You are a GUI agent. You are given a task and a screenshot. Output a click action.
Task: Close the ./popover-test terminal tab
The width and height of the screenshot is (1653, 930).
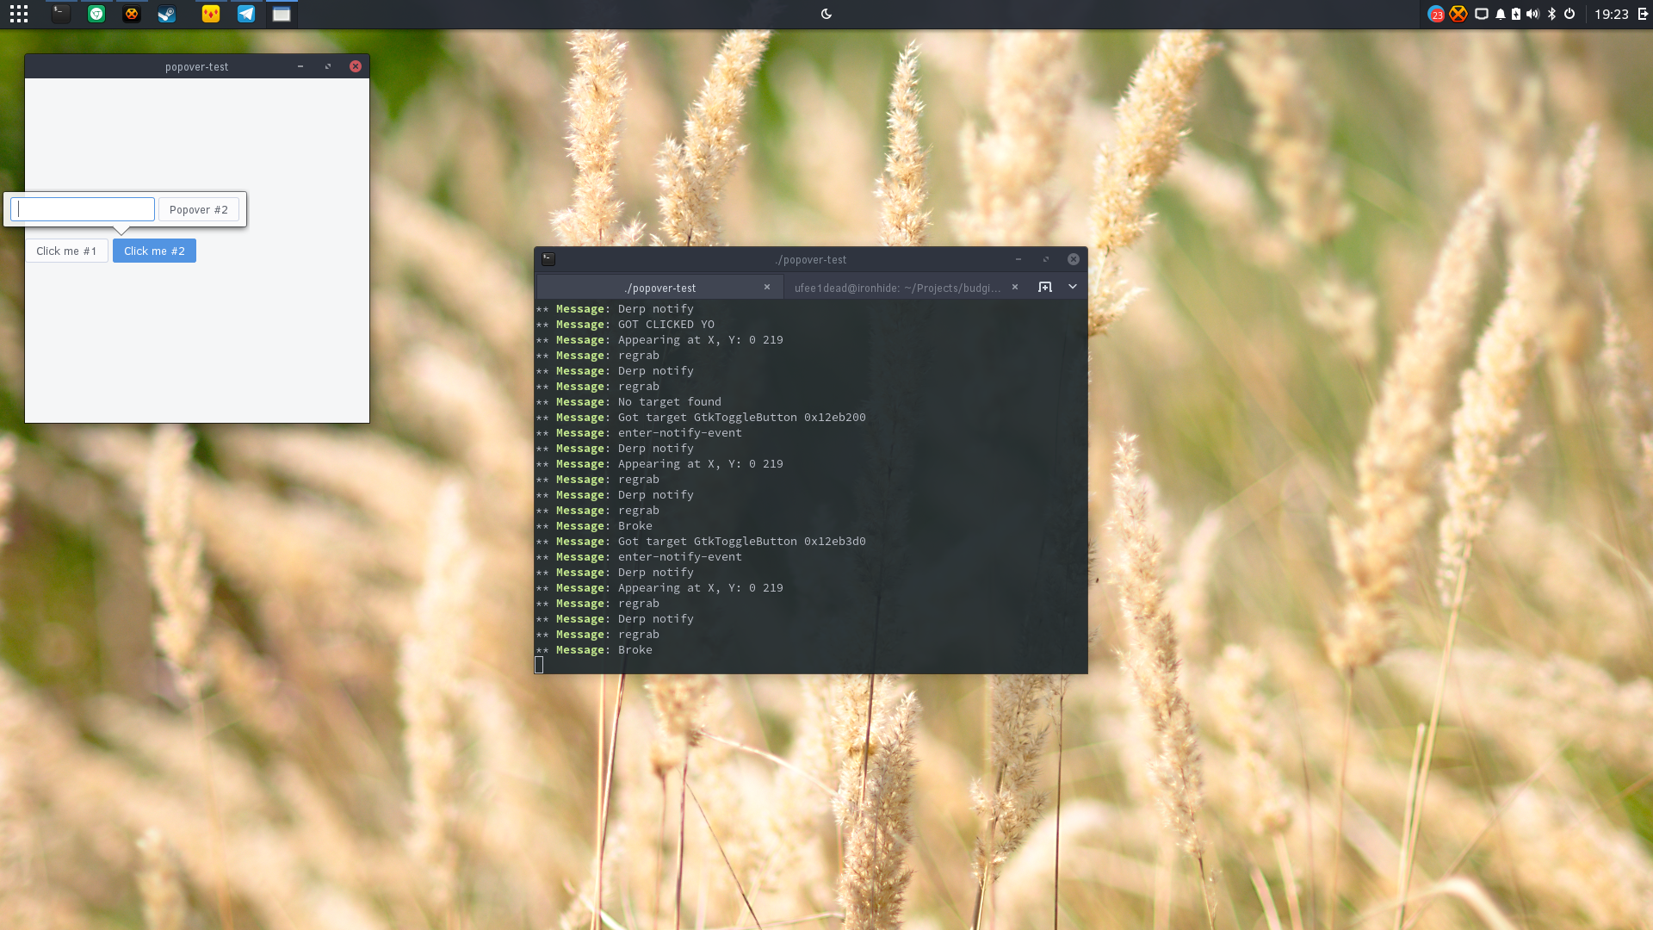point(767,288)
